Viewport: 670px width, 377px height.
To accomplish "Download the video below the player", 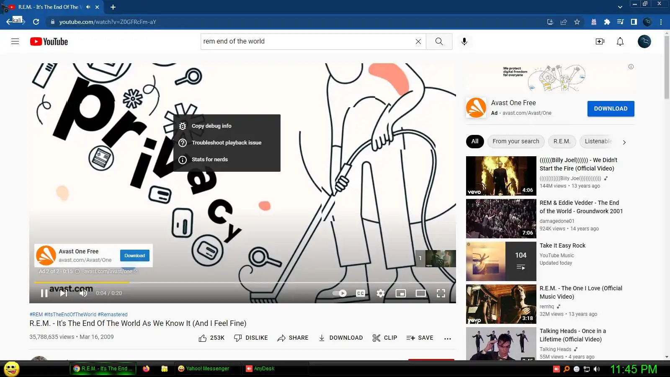I will (x=340, y=338).
